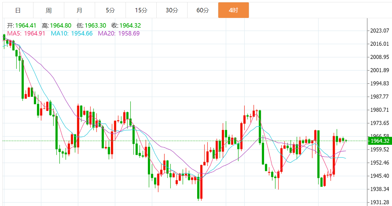The height and width of the screenshot is (206, 392).
Task: Click the 1959.52 price axis label
Action: (x=380, y=149)
